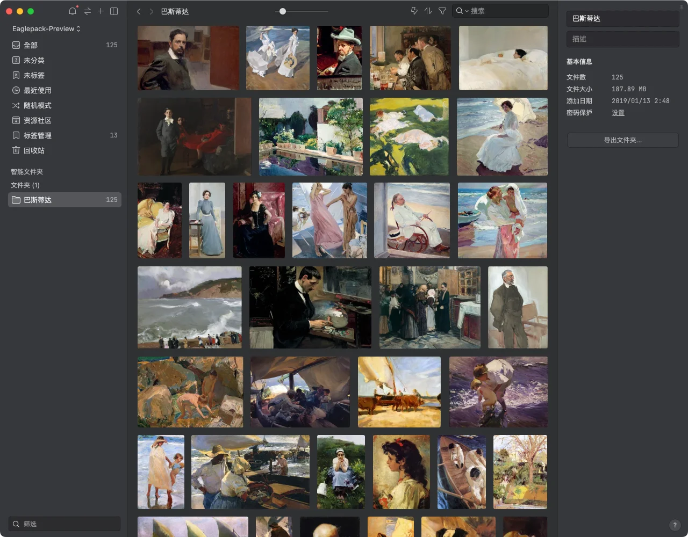The image size is (688, 537).
Task: Click the lightning quick action icon
Action: click(414, 11)
